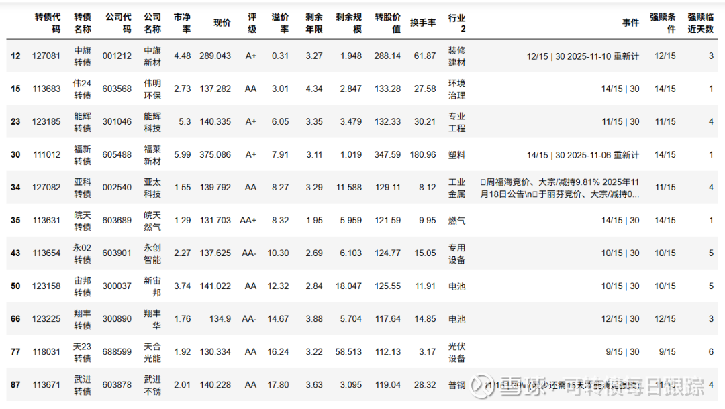This screenshot has height=409, width=725.
Task: Click company code 603568
Action: point(117,89)
